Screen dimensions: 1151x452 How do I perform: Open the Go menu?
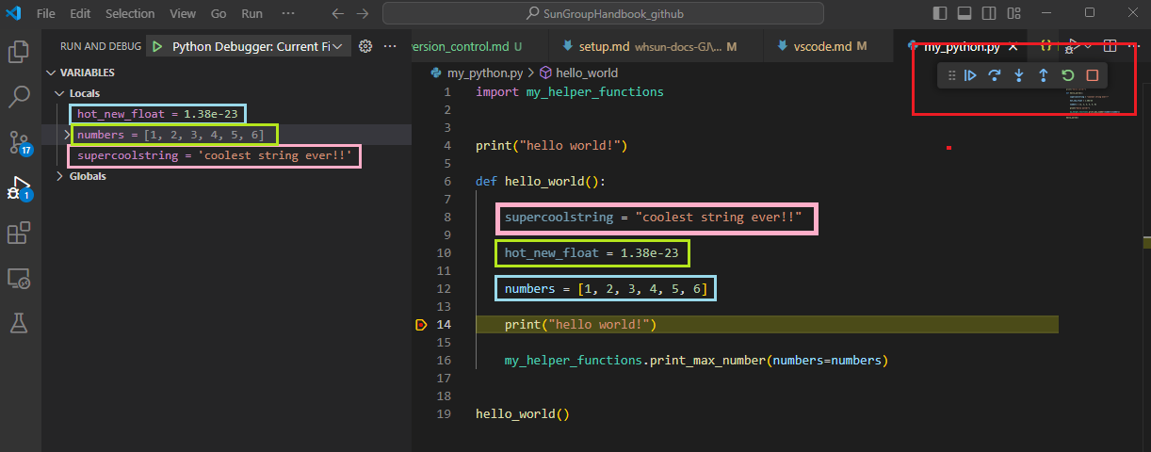point(219,14)
